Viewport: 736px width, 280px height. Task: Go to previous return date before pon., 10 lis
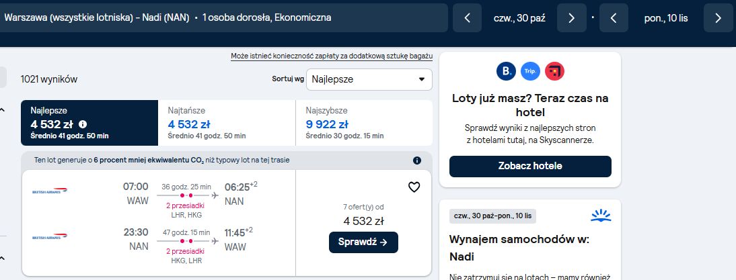click(x=614, y=17)
